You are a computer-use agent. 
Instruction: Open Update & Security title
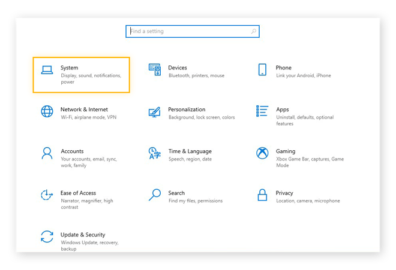point(83,235)
